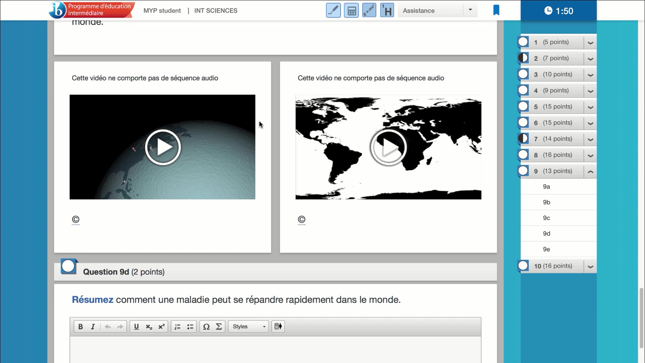The width and height of the screenshot is (645, 363).
Task: Open the calculator tool
Action: 351,10
